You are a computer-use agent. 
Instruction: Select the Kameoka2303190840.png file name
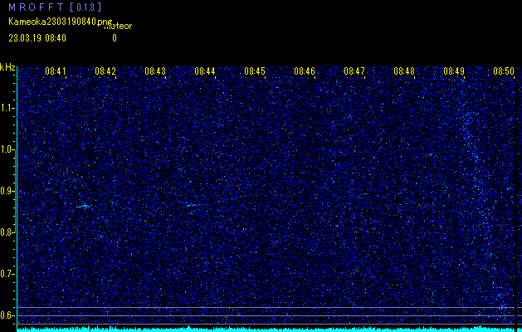click(x=61, y=22)
